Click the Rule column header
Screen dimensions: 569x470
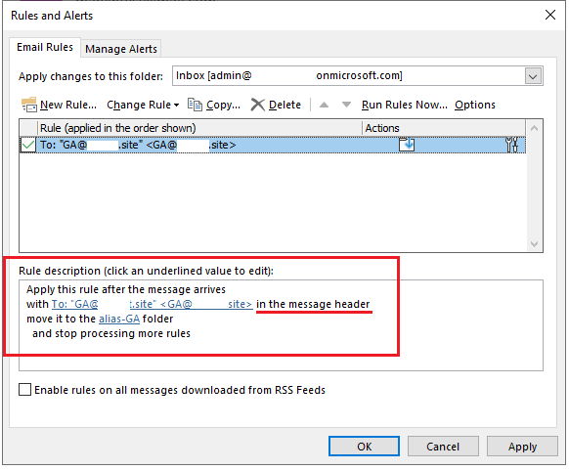[199, 128]
